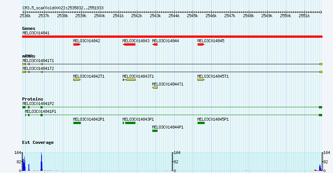Click the 2551k ruler position

(x=304, y=16)
